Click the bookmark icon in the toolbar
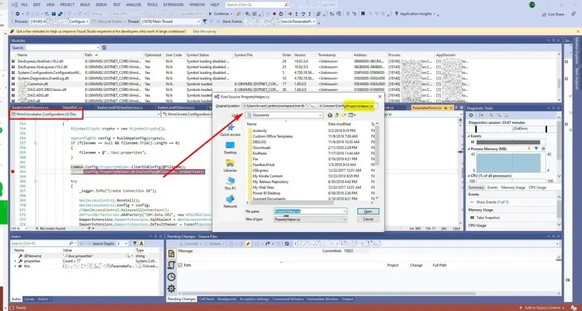Screen dimensions: 582x311 coord(363,14)
